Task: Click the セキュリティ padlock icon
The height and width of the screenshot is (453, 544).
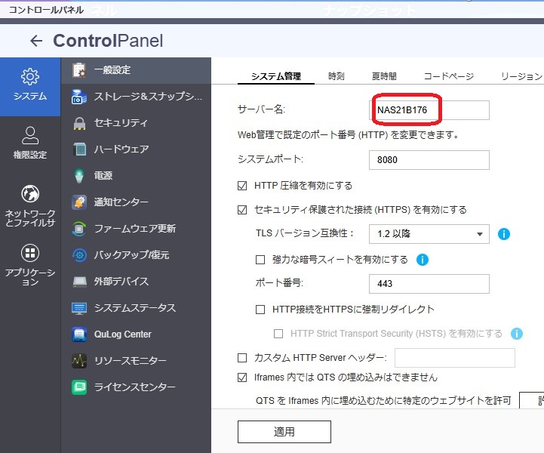Action: (x=79, y=123)
